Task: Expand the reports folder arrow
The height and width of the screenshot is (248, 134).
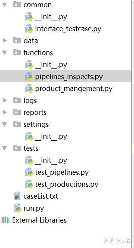Action: [x=4, y=112]
